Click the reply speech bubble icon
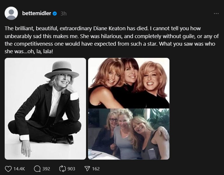 37,169
